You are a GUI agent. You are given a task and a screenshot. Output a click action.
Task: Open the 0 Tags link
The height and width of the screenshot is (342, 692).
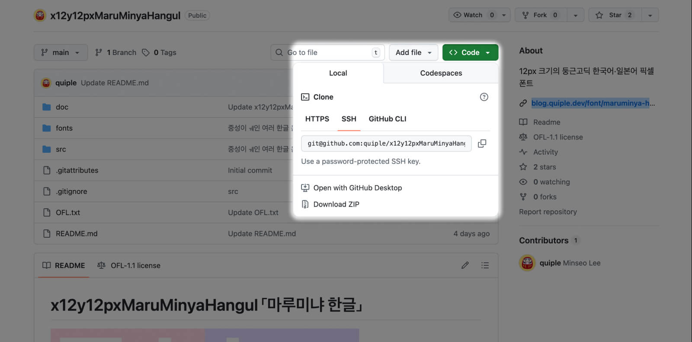(159, 52)
